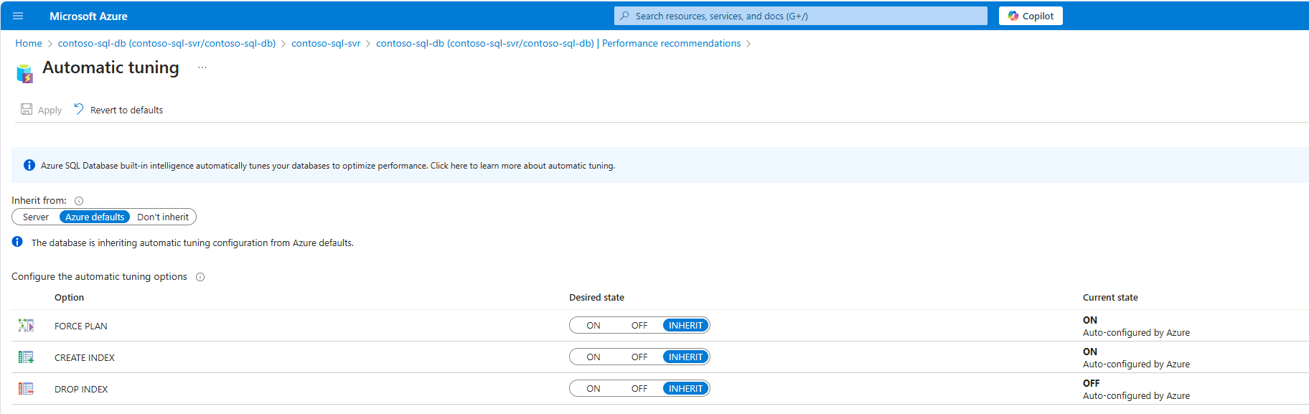Viewport: 1309px width, 414px height.
Task: Click the DROP INDEX option icon
Action: pos(26,389)
